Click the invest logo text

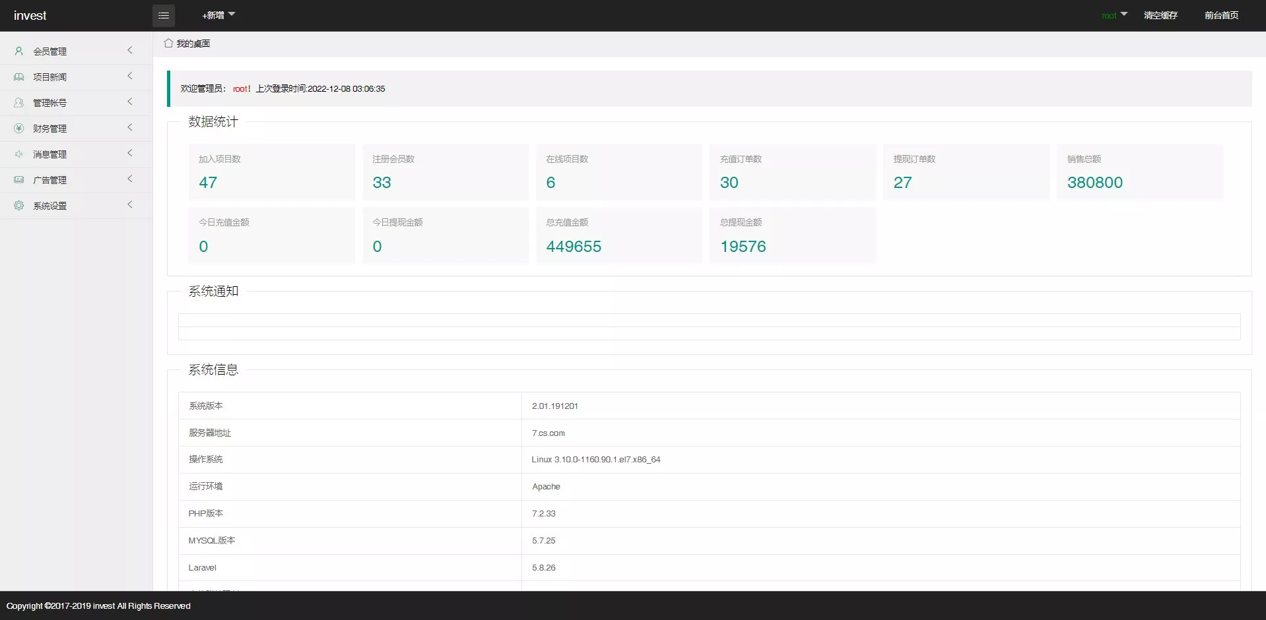point(30,15)
